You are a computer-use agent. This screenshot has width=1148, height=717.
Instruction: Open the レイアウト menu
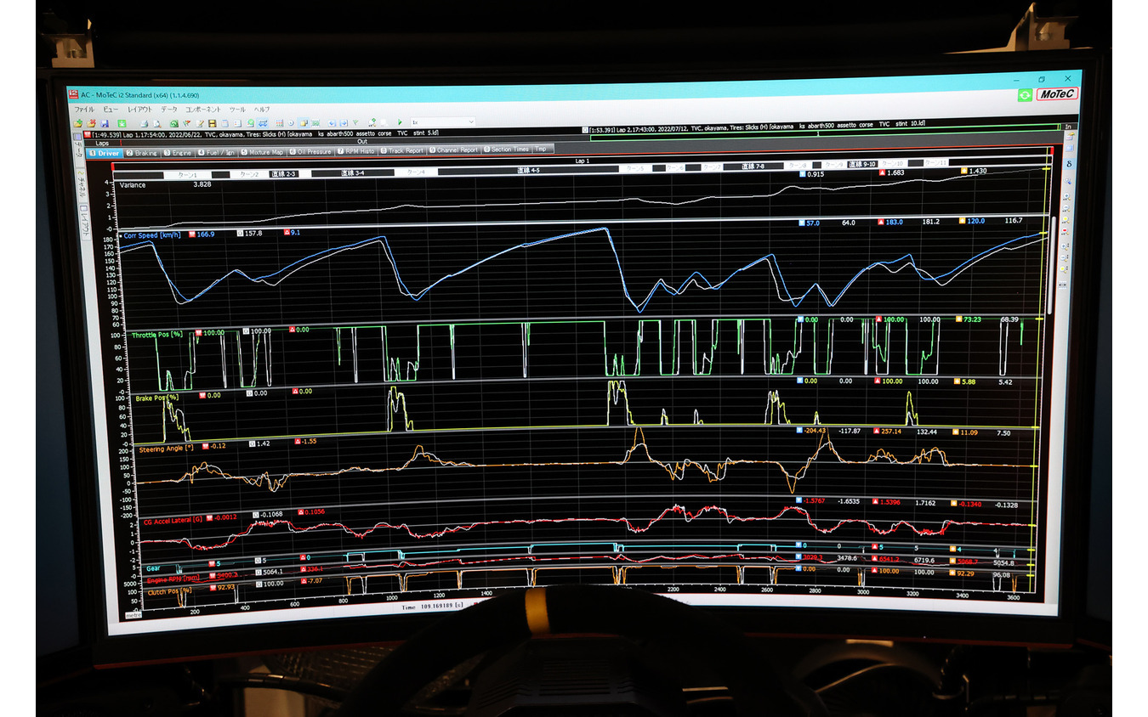point(139,110)
